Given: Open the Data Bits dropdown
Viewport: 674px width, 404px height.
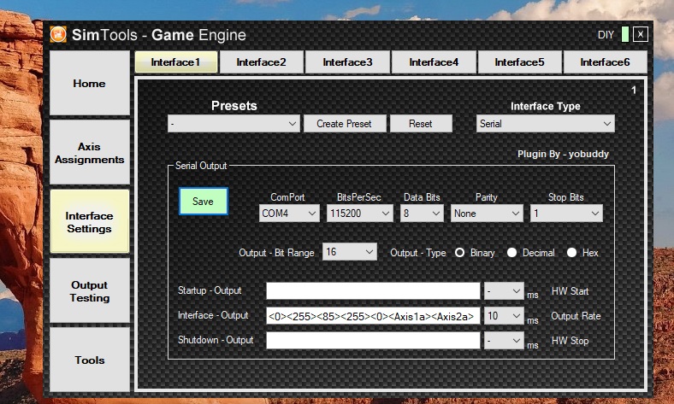Looking at the screenshot, I should coord(422,214).
